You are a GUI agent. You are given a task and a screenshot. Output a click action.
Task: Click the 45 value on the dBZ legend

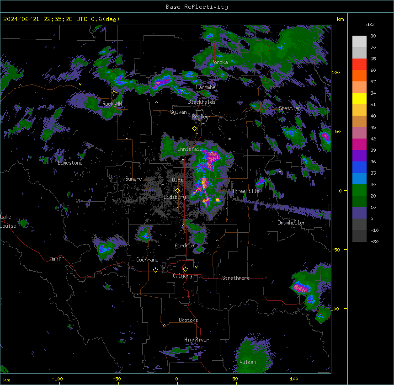coord(373,128)
